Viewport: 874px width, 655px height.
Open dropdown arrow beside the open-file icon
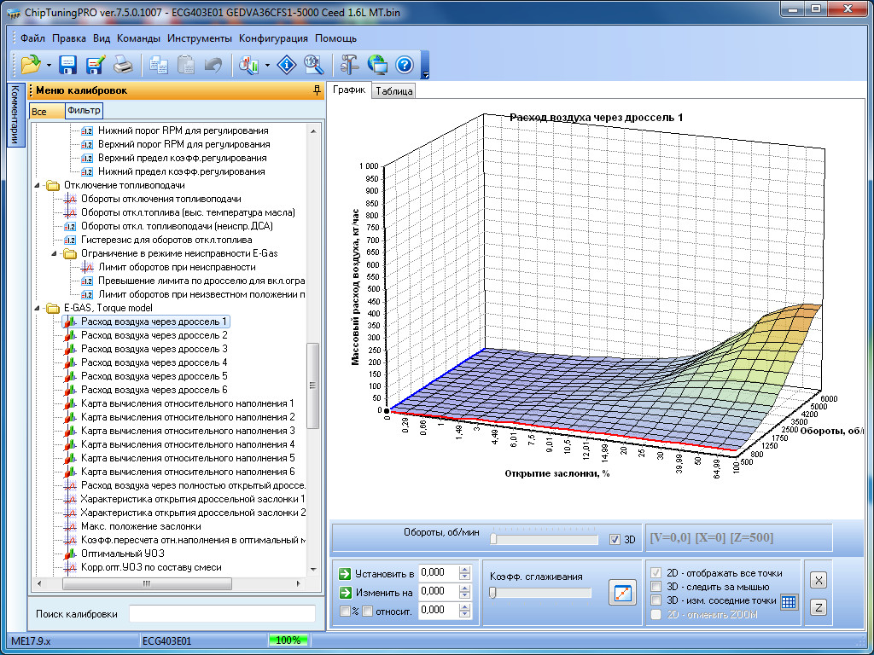tap(50, 65)
